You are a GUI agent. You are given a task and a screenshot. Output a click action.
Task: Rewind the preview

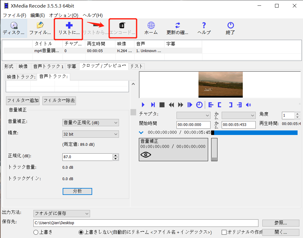(171, 105)
